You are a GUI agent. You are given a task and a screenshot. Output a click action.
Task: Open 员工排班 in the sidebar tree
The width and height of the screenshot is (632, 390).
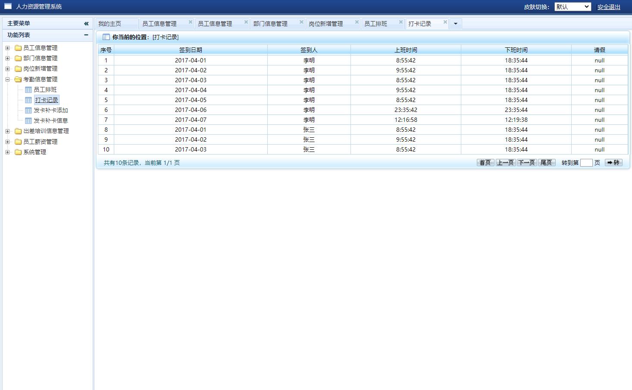(x=45, y=90)
